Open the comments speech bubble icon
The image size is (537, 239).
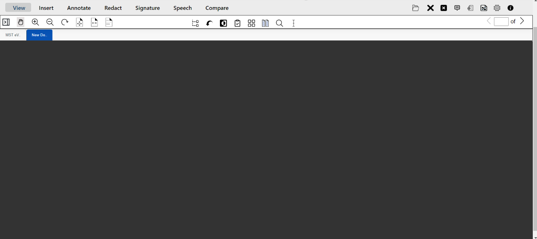click(x=457, y=8)
